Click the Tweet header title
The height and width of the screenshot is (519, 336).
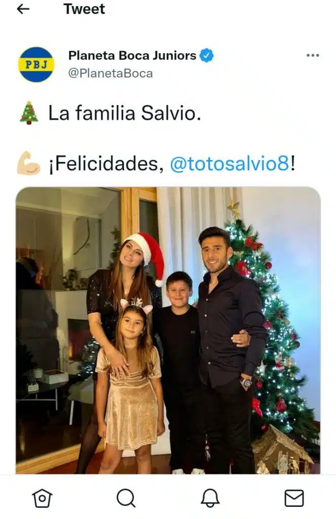[84, 9]
